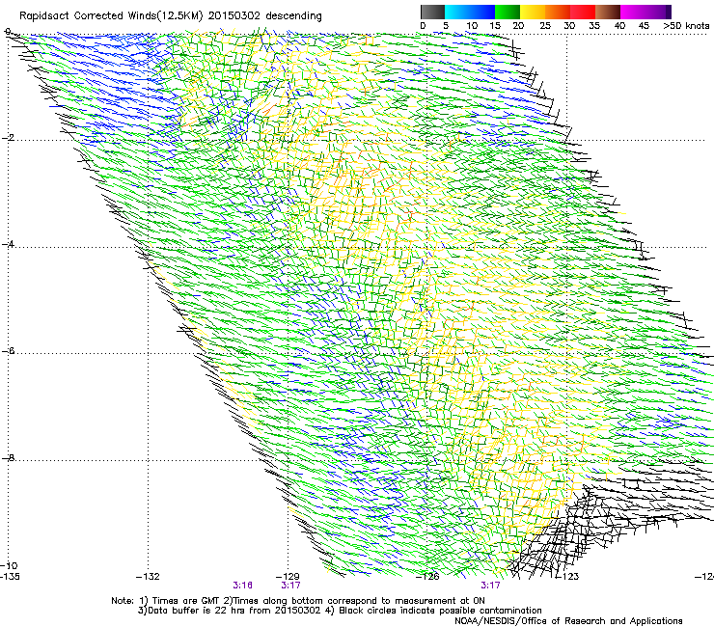Click the note line 'Times are GMT'
This screenshot has width=714, height=627.
[x=184, y=601]
